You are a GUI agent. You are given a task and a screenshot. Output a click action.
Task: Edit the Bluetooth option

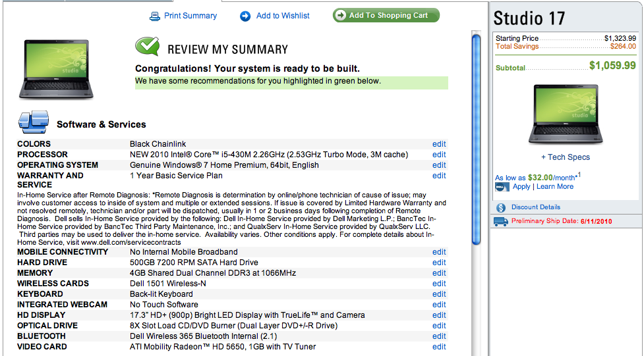(438, 336)
